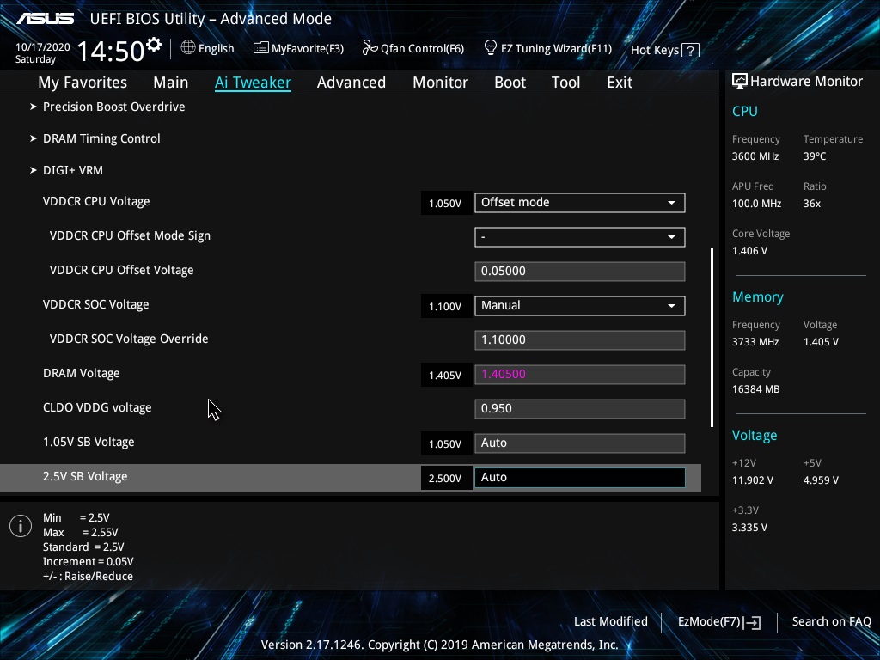Viewport: 880px width, 660px height.
Task: Open VDDCR CPU Offset Mode Sign dropdown
Action: [580, 237]
